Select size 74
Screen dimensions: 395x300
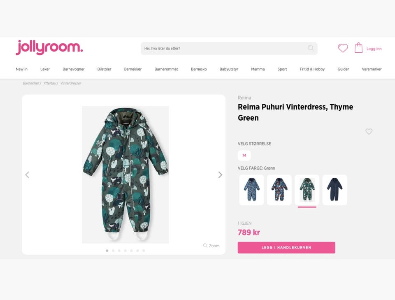tap(244, 156)
